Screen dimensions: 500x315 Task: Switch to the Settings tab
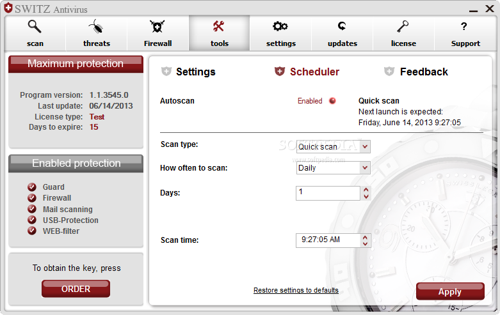tap(196, 72)
